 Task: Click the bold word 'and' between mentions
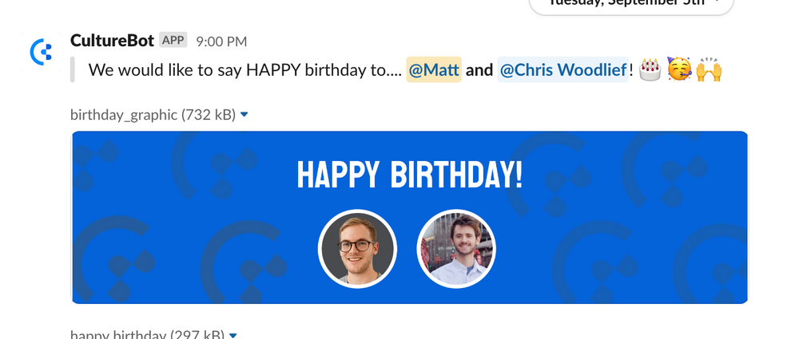tap(479, 69)
